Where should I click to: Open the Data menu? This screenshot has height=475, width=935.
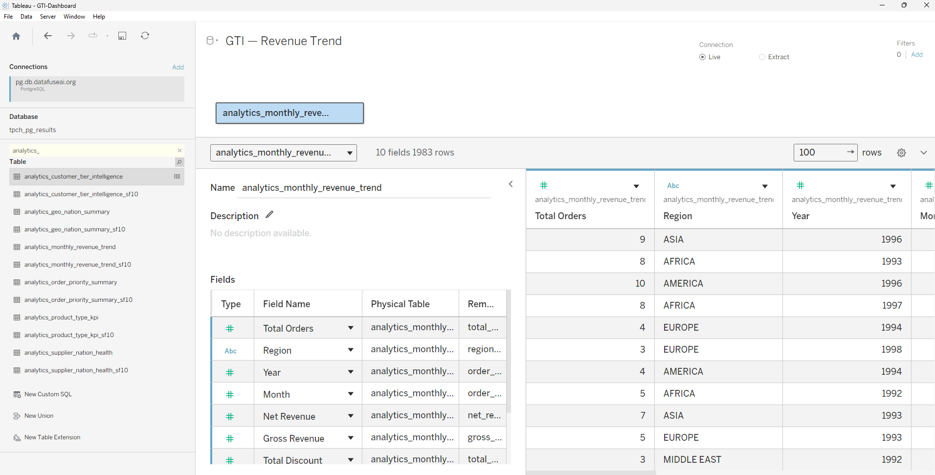tap(26, 17)
